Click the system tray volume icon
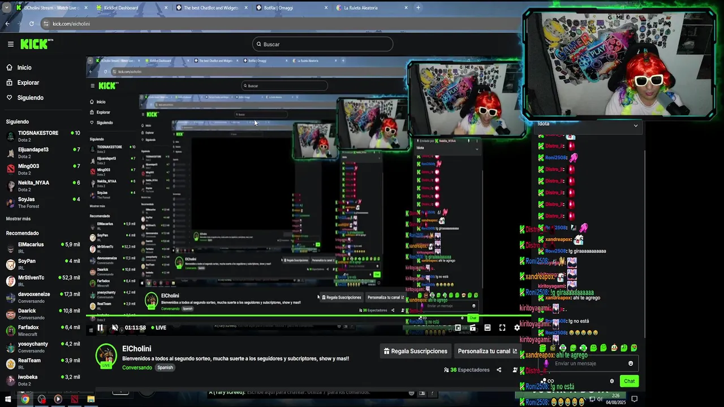The height and width of the screenshot is (407, 724). coord(600,399)
